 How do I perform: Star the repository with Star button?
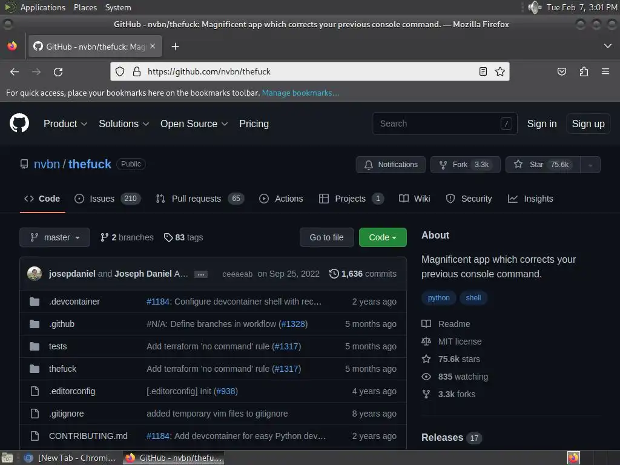(543, 165)
